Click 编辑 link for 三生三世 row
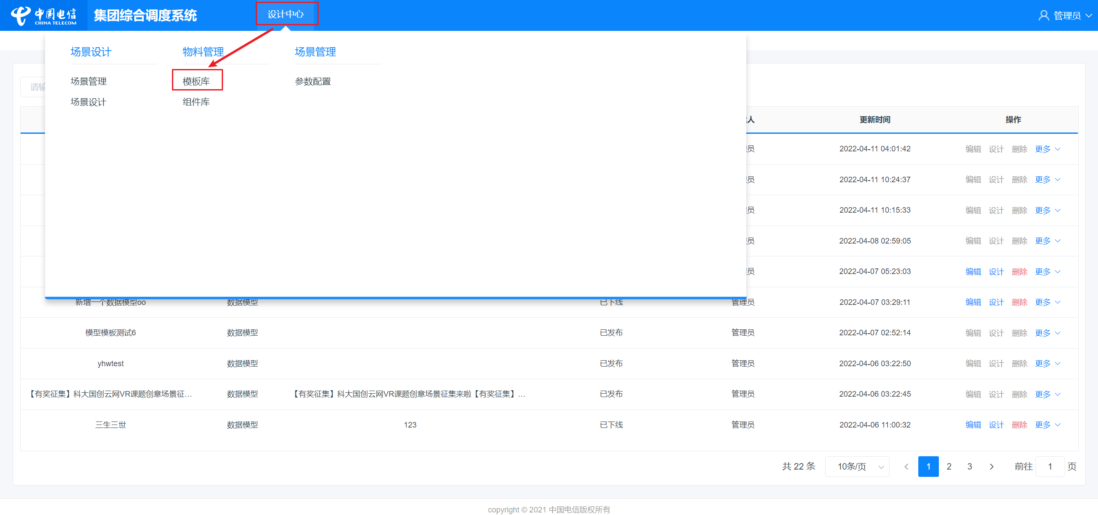This screenshot has width=1098, height=515. point(973,425)
